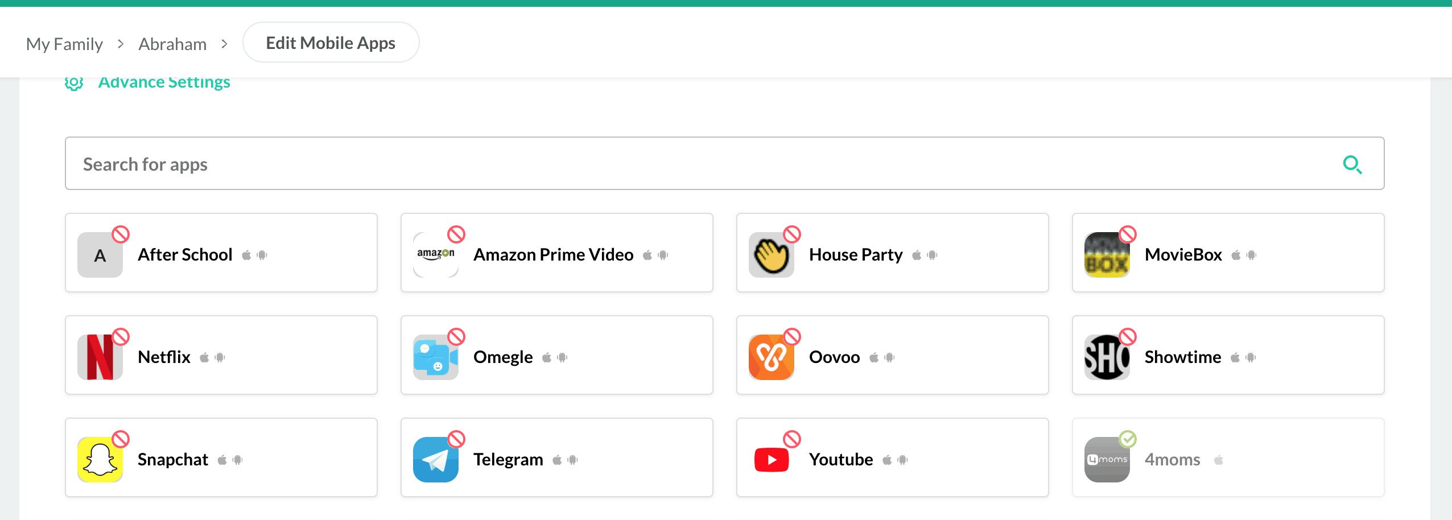Click the House Party waving hand icon
The image size is (1452, 520).
(x=771, y=255)
